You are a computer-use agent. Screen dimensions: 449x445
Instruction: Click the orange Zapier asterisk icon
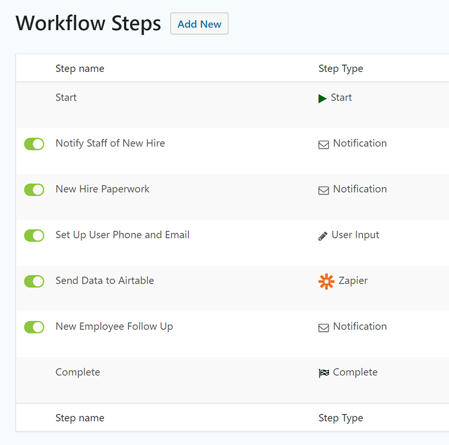(x=326, y=282)
